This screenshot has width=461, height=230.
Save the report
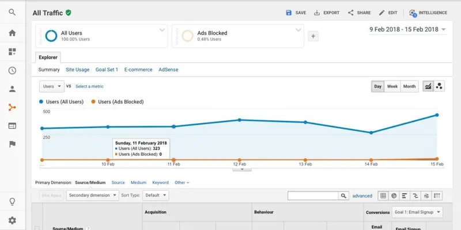click(x=296, y=13)
